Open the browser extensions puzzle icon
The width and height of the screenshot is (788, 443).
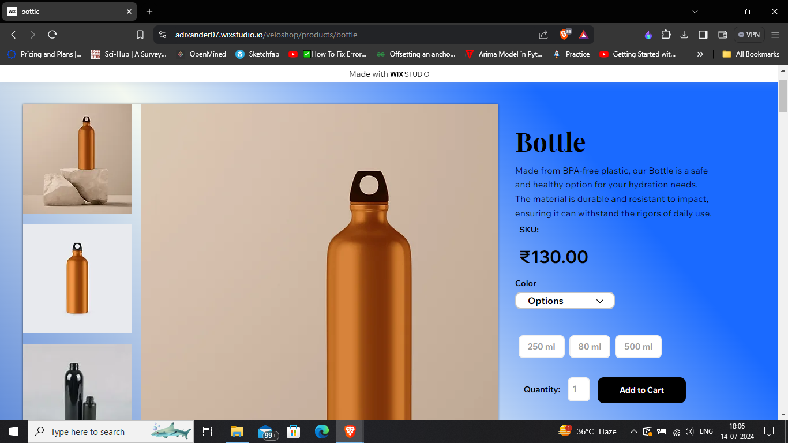coord(666,34)
